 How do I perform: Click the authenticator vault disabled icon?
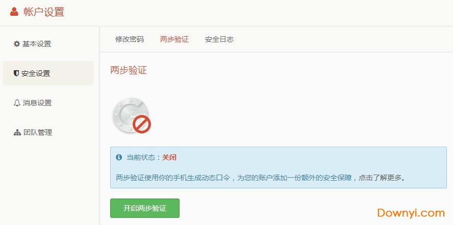click(131, 116)
